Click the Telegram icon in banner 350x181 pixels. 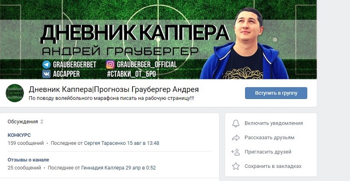46,65
